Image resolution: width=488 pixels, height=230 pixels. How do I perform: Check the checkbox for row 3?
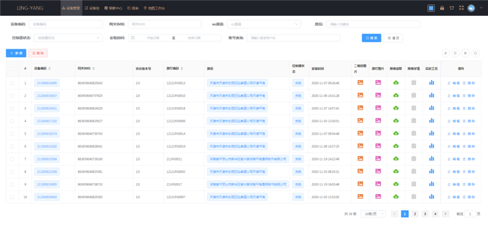(12, 108)
